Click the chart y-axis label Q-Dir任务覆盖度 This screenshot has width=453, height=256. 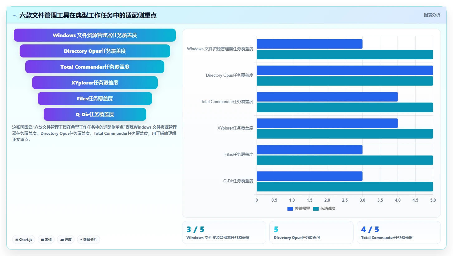point(238,181)
